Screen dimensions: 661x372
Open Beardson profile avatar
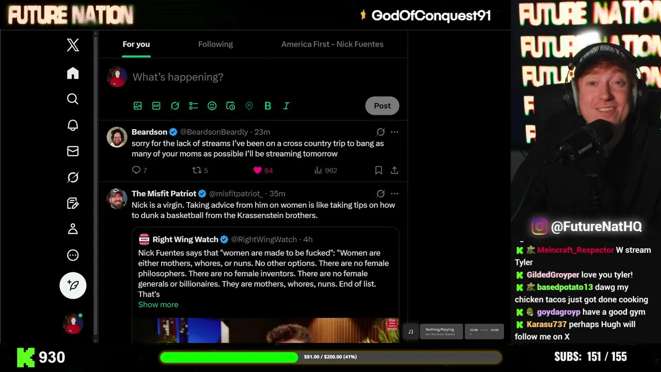click(117, 137)
